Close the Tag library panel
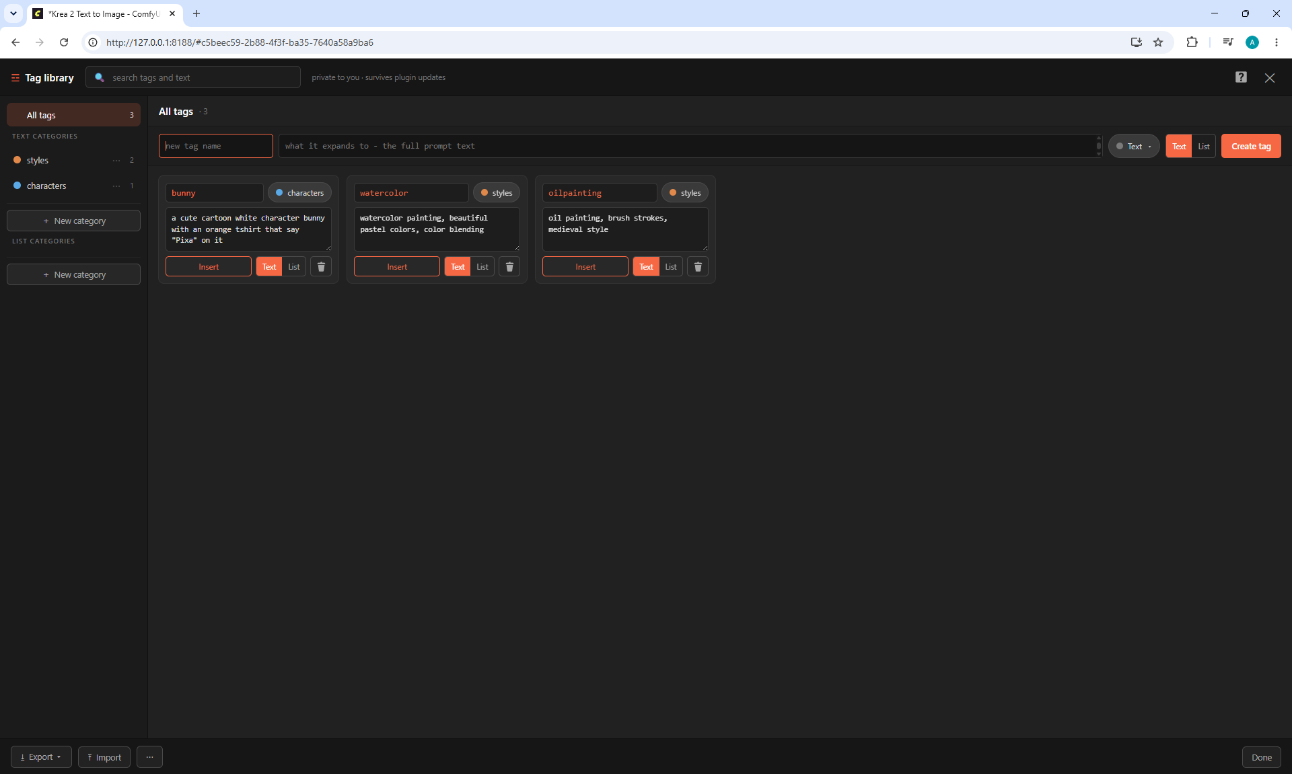Screen dimensions: 1292x774 click(x=1270, y=78)
